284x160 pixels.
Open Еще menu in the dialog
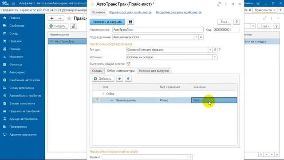(x=225, y=22)
